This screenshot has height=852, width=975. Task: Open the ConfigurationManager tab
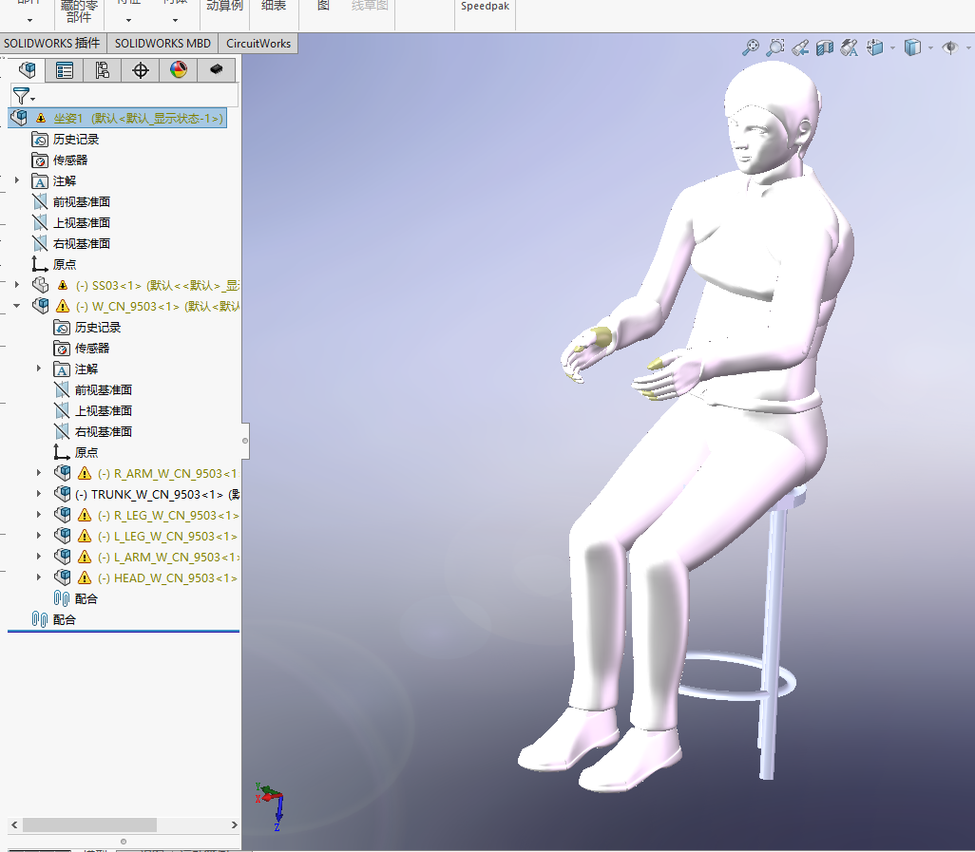click(102, 69)
